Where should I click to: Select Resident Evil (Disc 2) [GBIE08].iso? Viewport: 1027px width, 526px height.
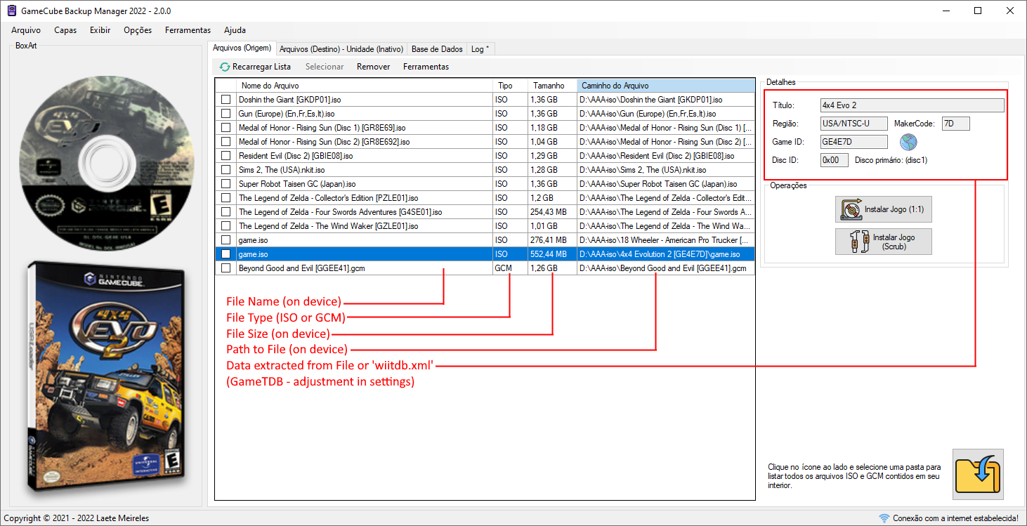coord(485,156)
